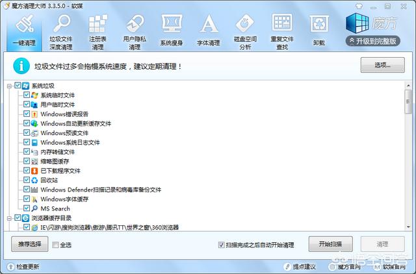
Task: Open the 卸载 tool
Action: tap(319, 31)
